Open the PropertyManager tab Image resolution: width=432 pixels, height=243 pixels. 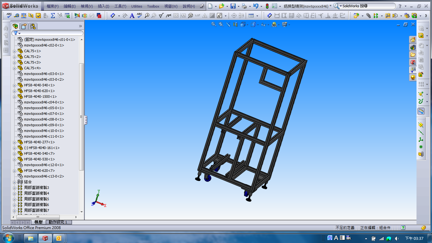tap(24, 26)
